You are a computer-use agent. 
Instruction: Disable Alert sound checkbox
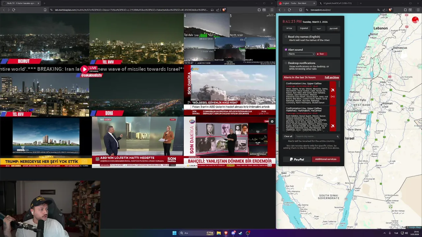[x=286, y=50]
